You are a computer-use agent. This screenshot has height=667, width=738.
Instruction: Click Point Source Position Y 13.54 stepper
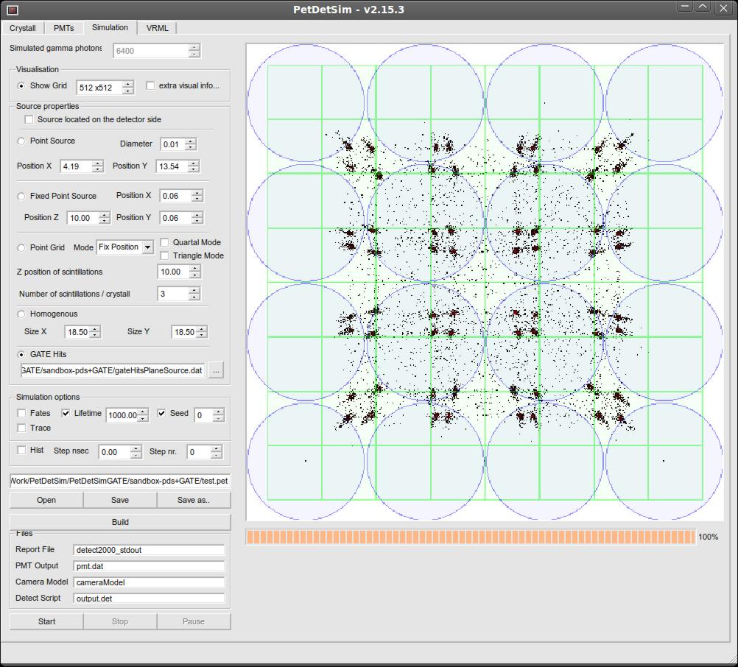(x=194, y=166)
